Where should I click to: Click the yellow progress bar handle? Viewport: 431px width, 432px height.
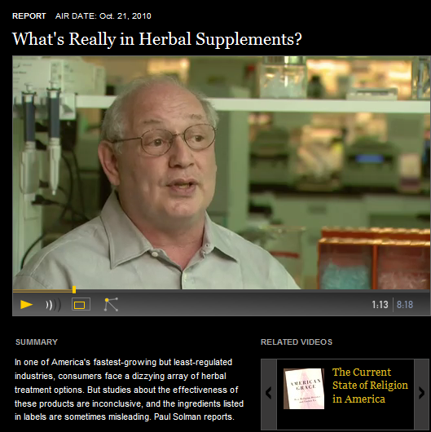pyautogui.click(x=74, y=289)
